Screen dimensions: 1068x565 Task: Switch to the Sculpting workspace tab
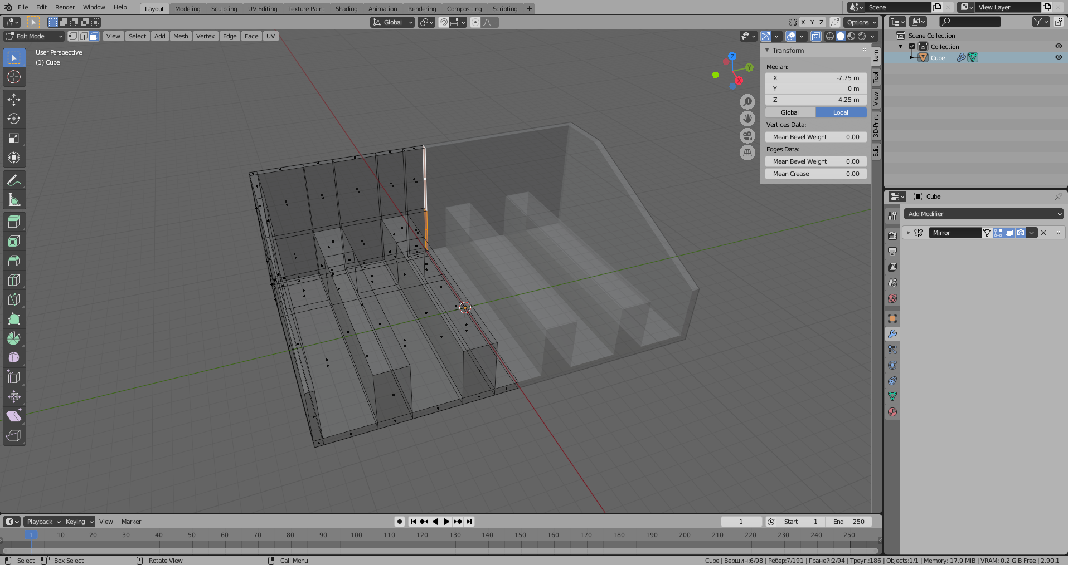point(224,8)
